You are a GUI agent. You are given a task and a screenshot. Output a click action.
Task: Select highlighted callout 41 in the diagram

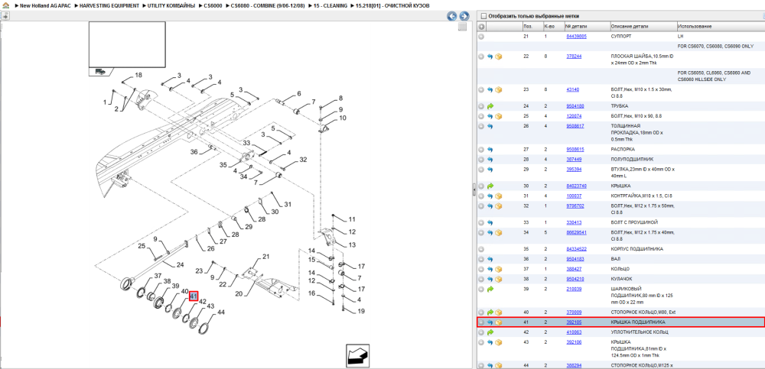(194, 296)
